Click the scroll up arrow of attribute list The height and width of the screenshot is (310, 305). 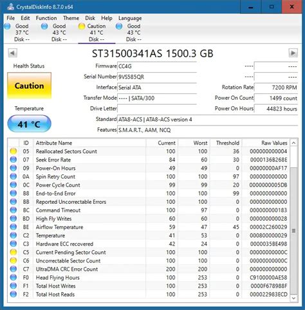tap(293, 143)
